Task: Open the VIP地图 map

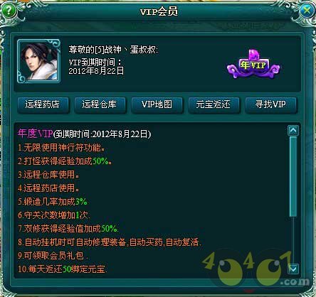Action: [x=157, y=104]
